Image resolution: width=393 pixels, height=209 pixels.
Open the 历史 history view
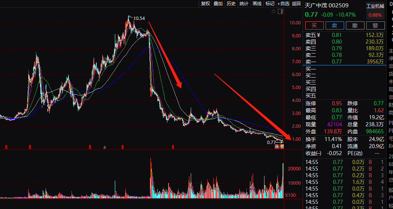[231, 4]
